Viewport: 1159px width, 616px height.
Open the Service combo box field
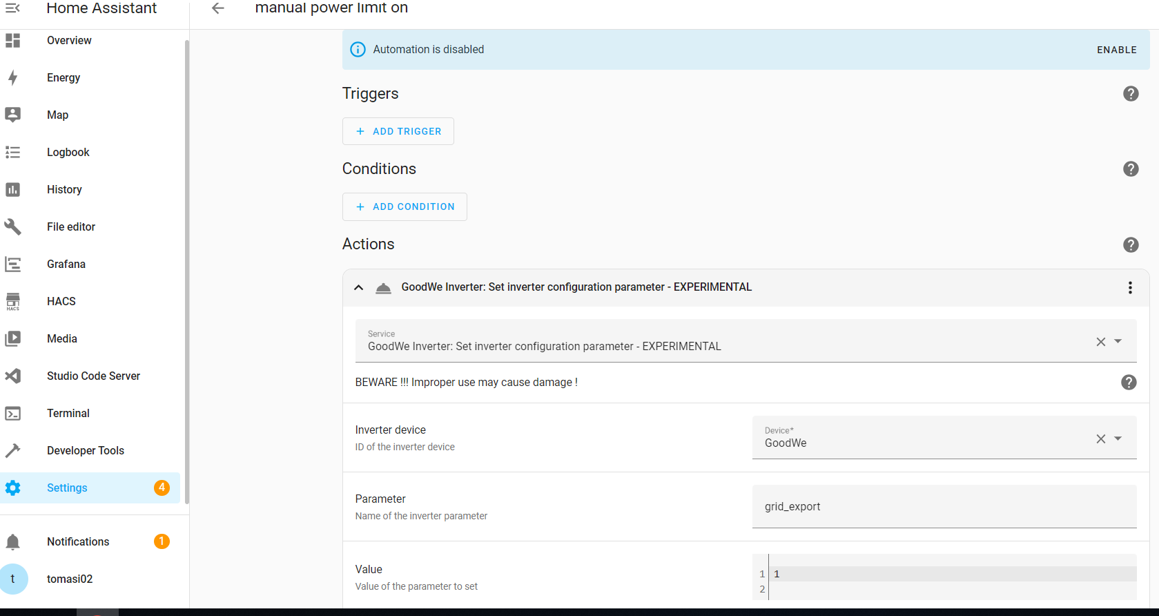746,340
